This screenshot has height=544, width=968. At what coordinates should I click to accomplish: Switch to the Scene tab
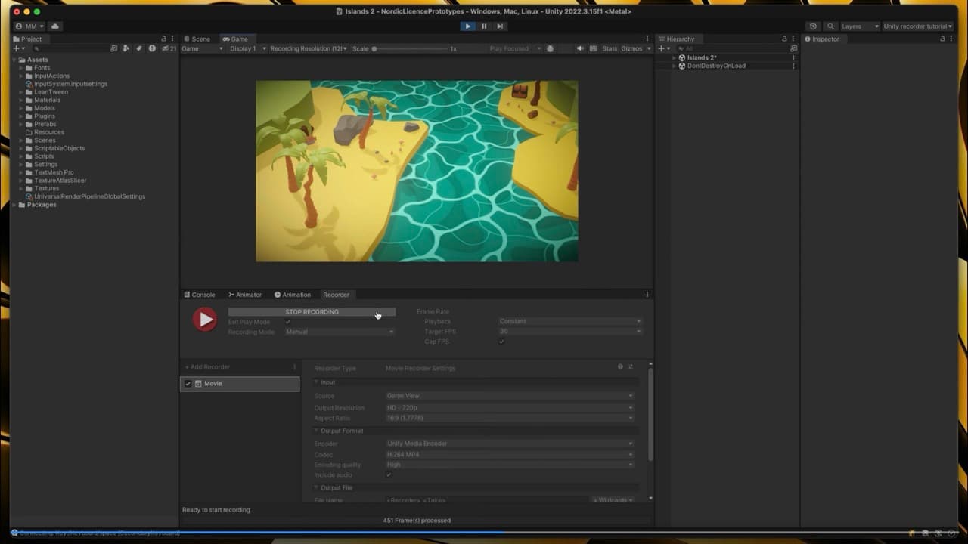[197, 39]
